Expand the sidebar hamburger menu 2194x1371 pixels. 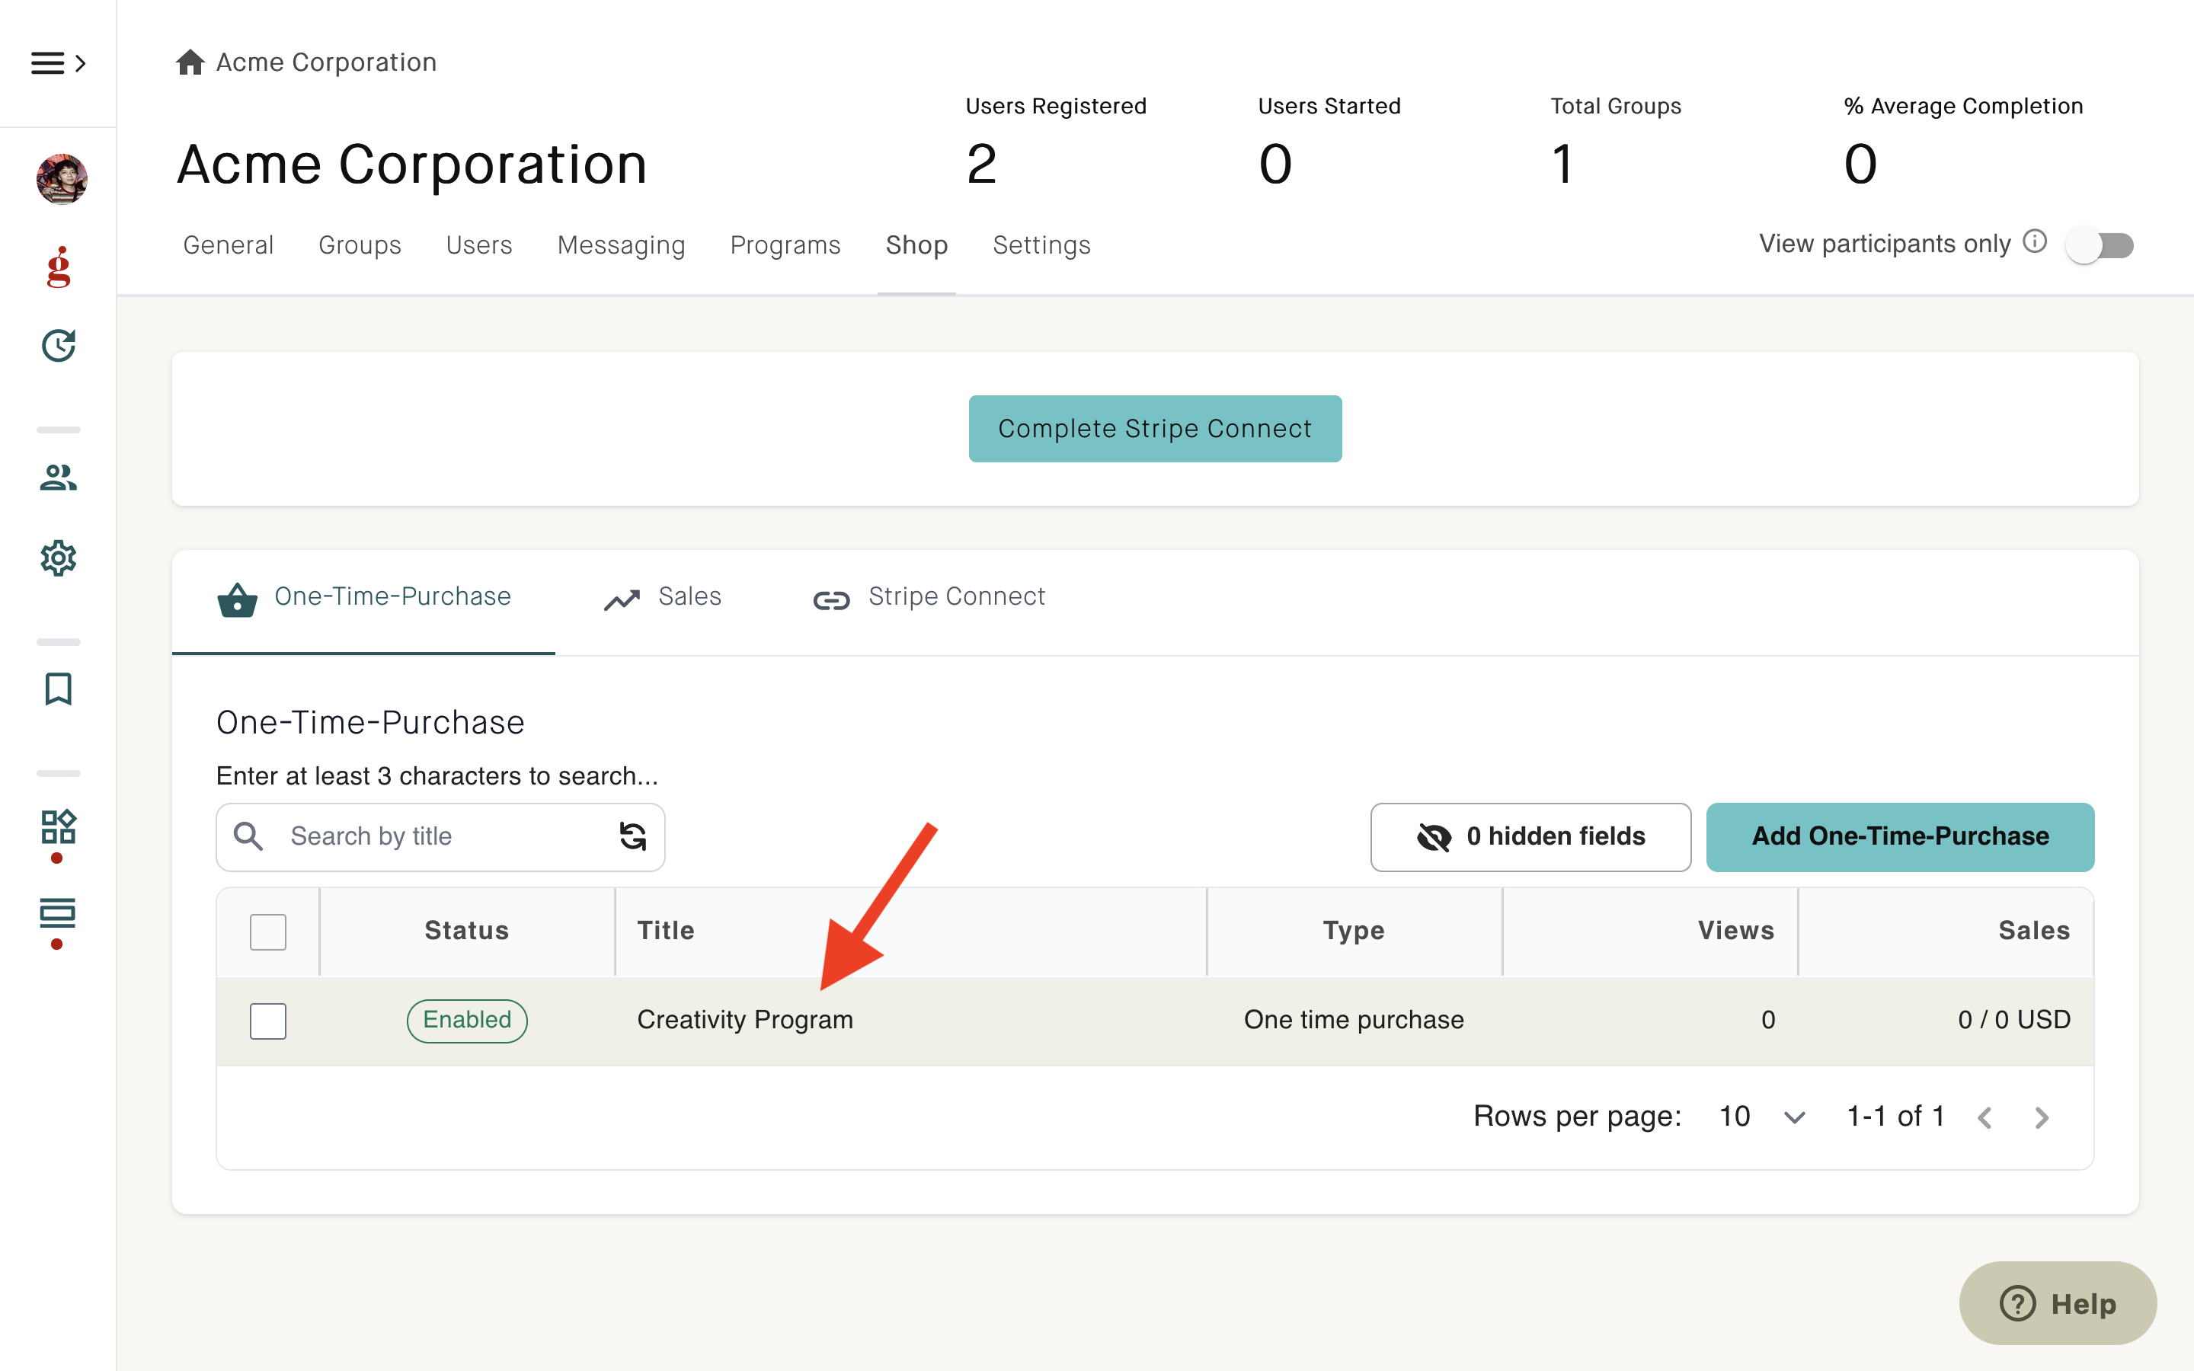click(58, 62)
